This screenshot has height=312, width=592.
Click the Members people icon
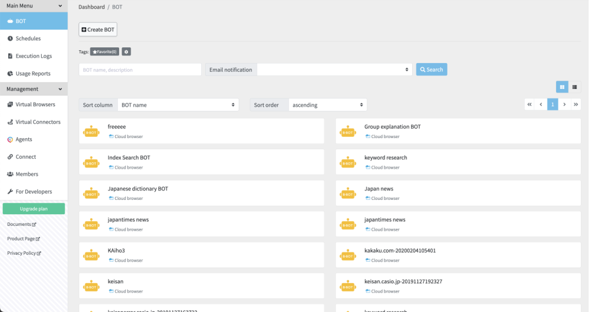10,174
